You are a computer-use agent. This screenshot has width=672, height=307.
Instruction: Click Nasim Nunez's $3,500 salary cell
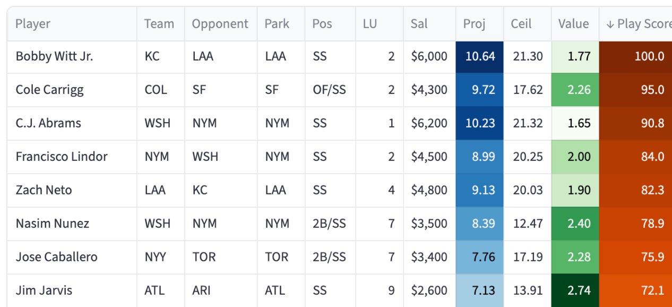pos(429,224)
